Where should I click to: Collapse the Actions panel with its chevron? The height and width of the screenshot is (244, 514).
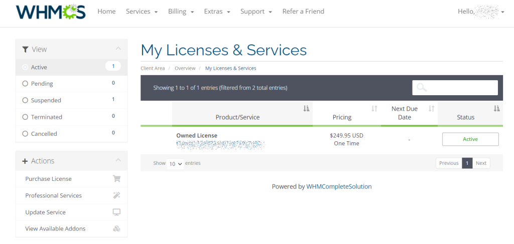pyautogui.click(x=118, y=160)
